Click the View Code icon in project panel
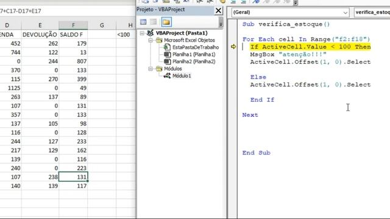 pos(143,22)
